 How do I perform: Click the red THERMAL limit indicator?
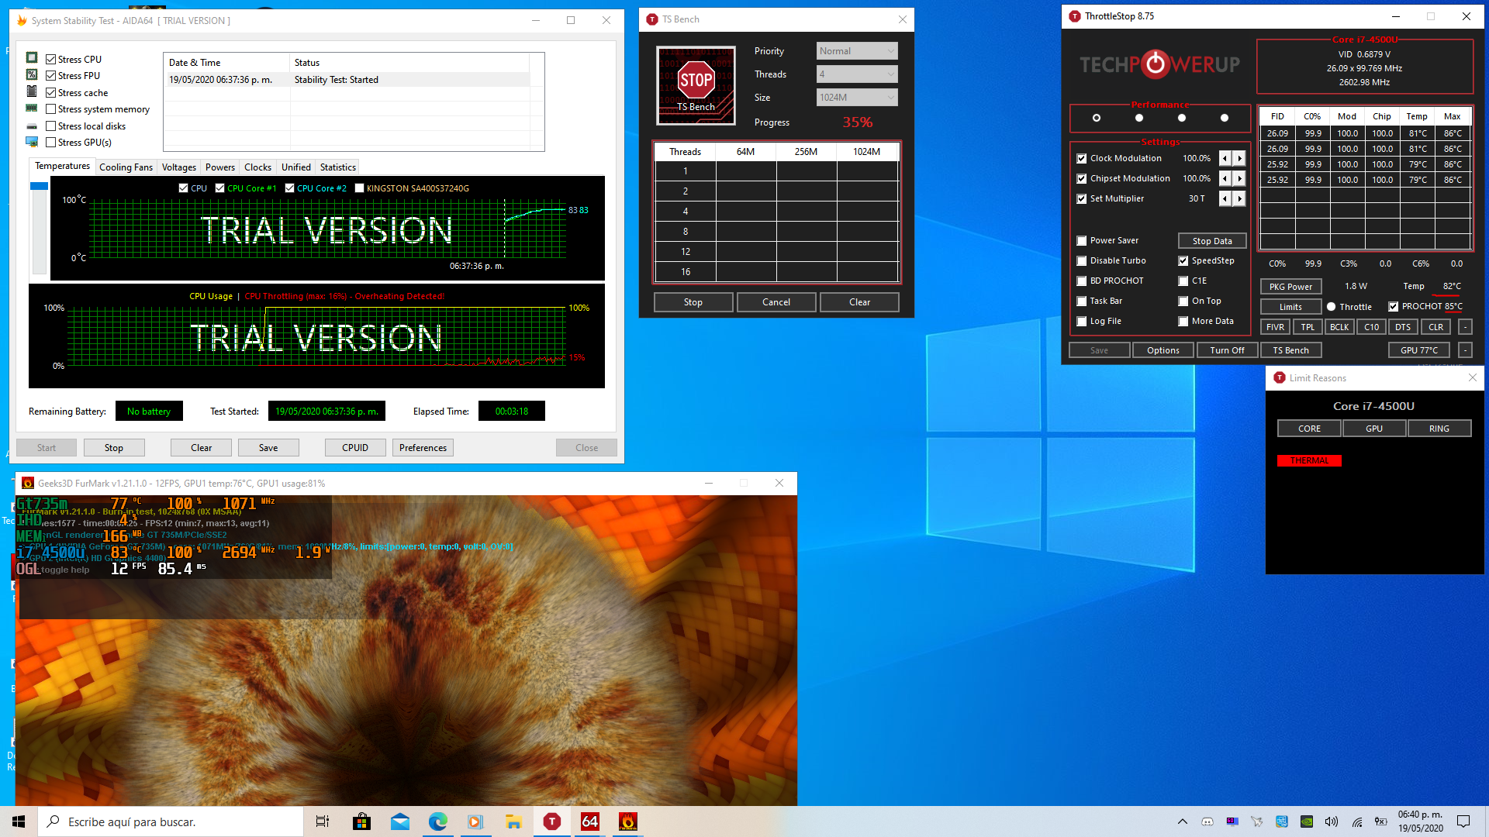point(1309,460)
